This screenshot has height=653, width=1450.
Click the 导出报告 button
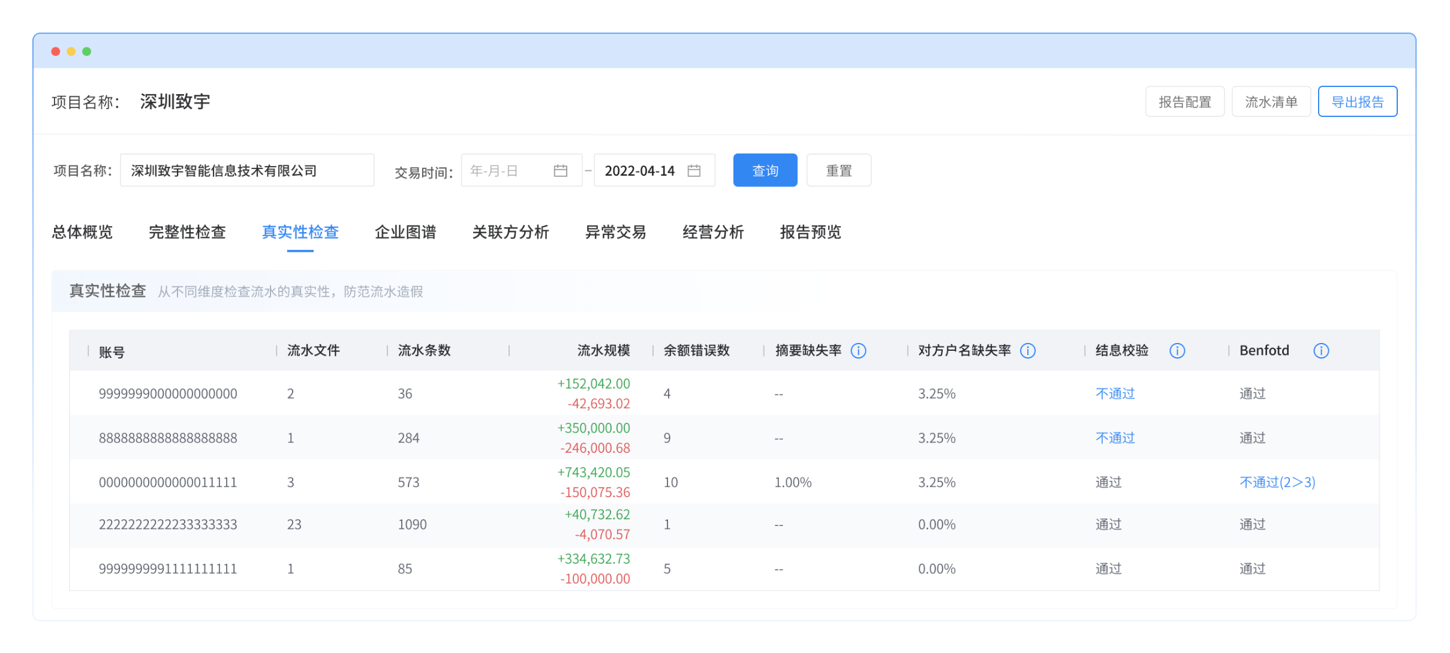click(1357, 102)
